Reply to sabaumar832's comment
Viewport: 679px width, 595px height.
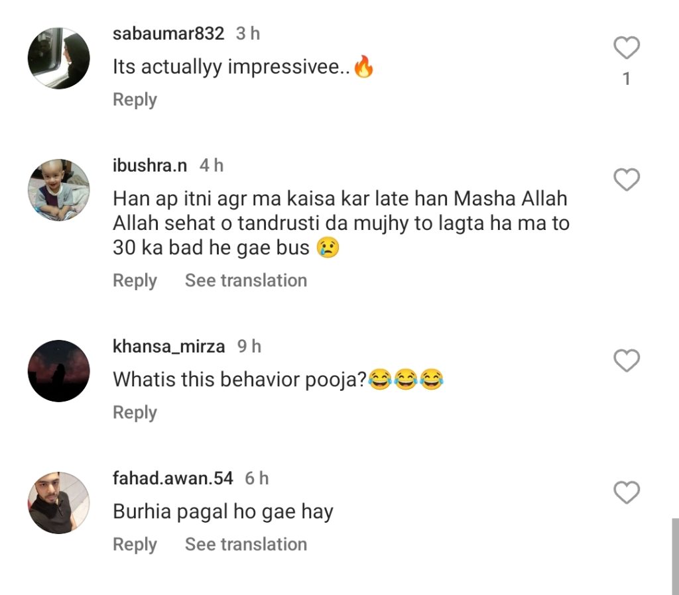pos(135,100)
